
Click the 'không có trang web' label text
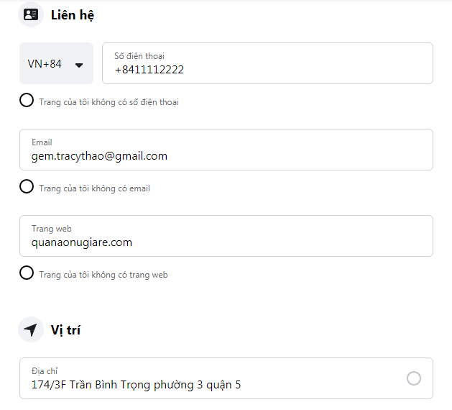coord(129,275)
